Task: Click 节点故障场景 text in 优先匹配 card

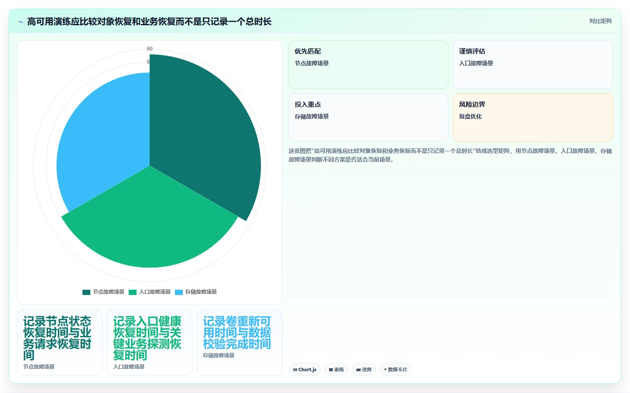Action: [x=312, y=63]
